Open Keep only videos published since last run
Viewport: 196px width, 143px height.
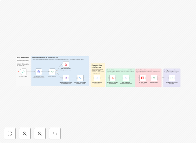pos(126,78)
